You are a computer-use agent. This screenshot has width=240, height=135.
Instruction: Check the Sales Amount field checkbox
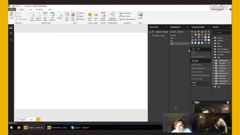pyautogui.click(x=216, y=73)
